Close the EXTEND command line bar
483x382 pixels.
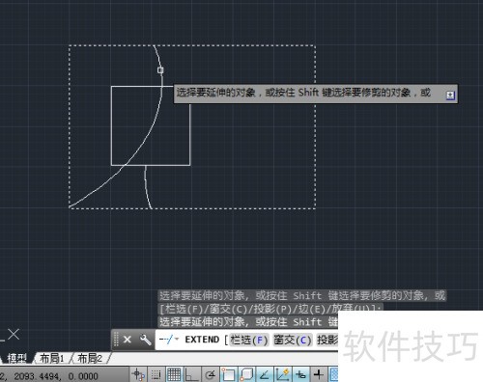point(128,340)
